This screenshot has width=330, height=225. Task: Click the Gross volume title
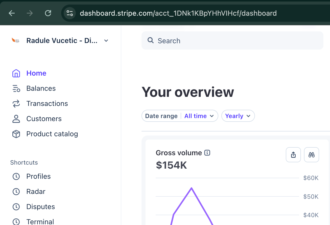click(x=179, y=153)
